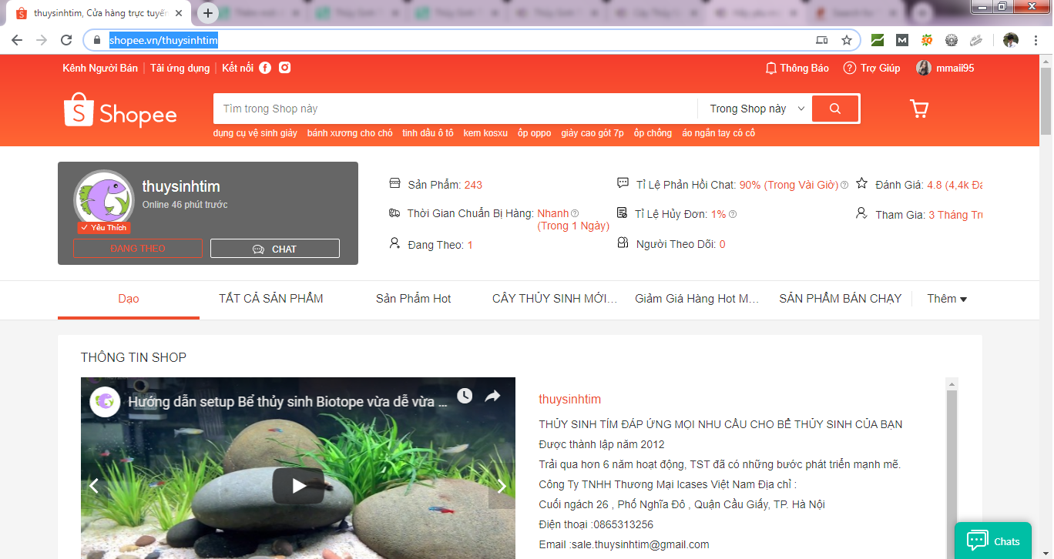Click the cast/device icon in address bar
This screenshot has height=559, width=1054.
tap(822, 40)
